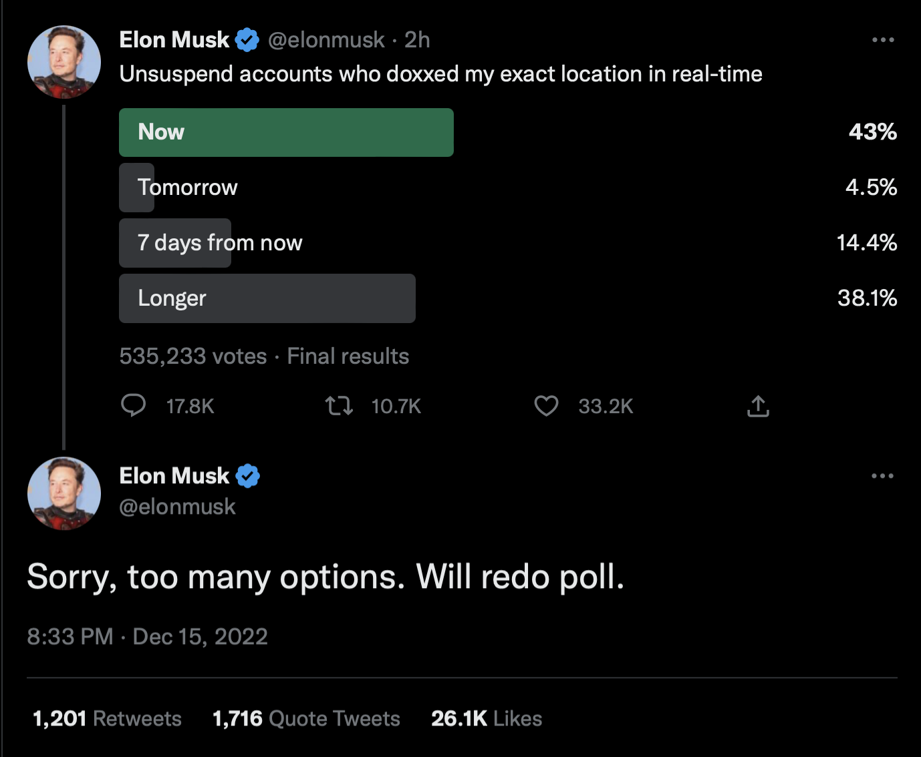The image size is (921, 757).
Task: Click the 'Now' poll option bar
Action: [286, 132]
